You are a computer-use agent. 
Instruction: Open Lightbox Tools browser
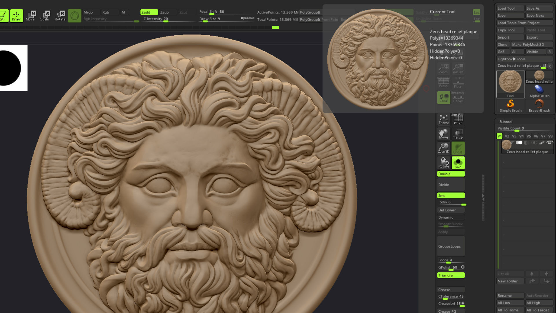pyautogui.click(x=511, y=59)
